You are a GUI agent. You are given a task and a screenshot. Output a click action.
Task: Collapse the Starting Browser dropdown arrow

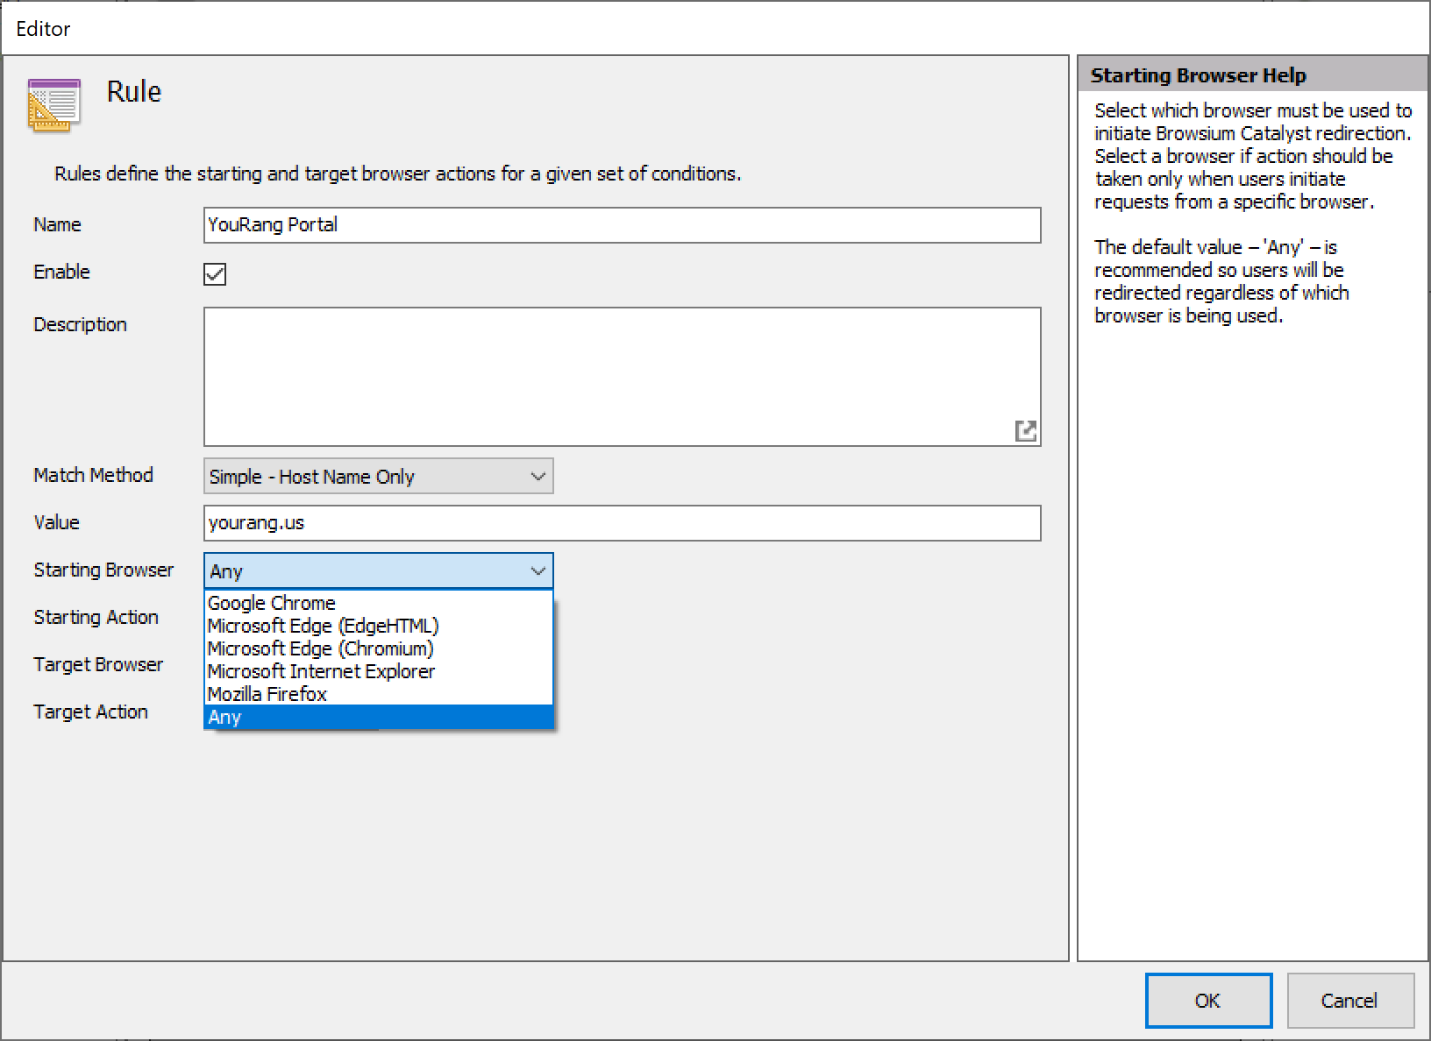tap(538, 571)
